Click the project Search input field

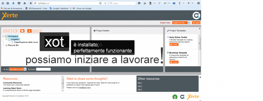pyautogui.click(x=43, y=69)
